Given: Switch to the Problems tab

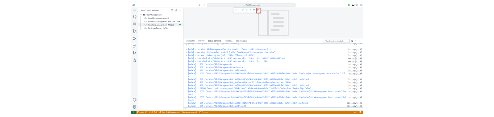Looking at the screenshot, I should tap(190, 41).
